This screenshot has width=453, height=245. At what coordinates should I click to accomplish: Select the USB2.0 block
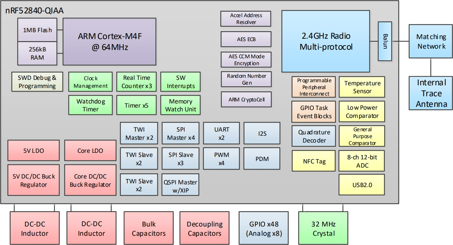(x=362, y=185)
